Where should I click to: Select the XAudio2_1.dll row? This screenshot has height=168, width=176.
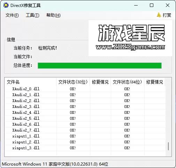tap(85, 95)
